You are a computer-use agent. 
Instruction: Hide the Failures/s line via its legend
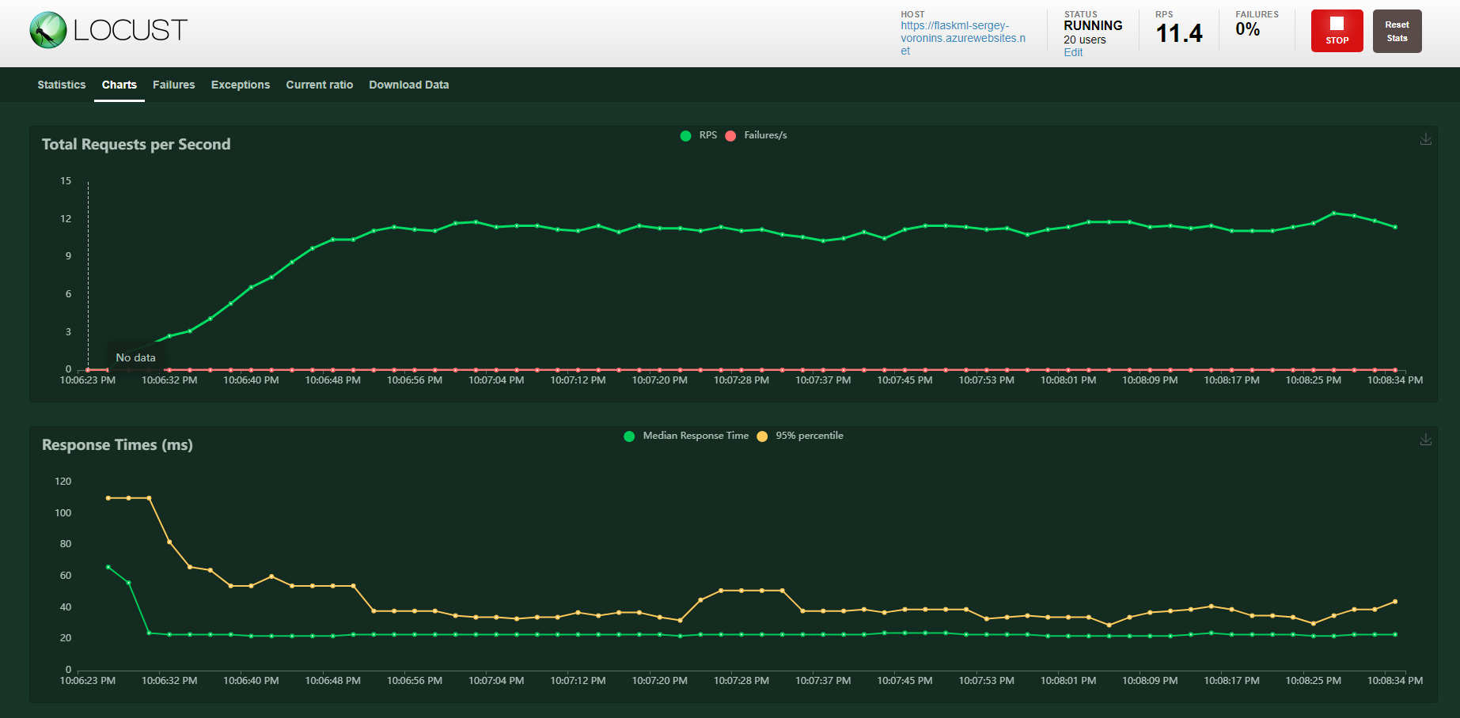pyautogui.click(x=756, y=135)
